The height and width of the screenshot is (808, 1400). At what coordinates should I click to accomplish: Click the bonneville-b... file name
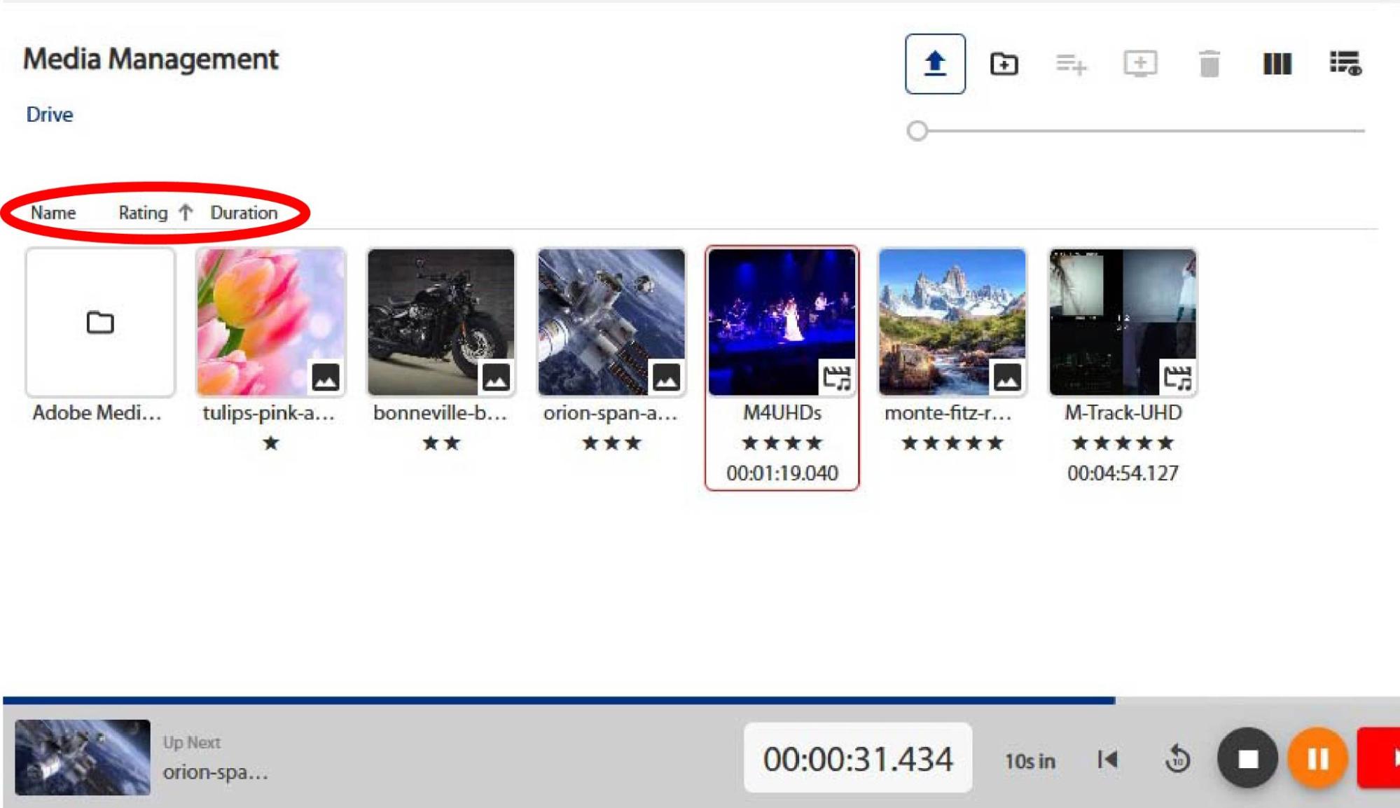(441, 413)
